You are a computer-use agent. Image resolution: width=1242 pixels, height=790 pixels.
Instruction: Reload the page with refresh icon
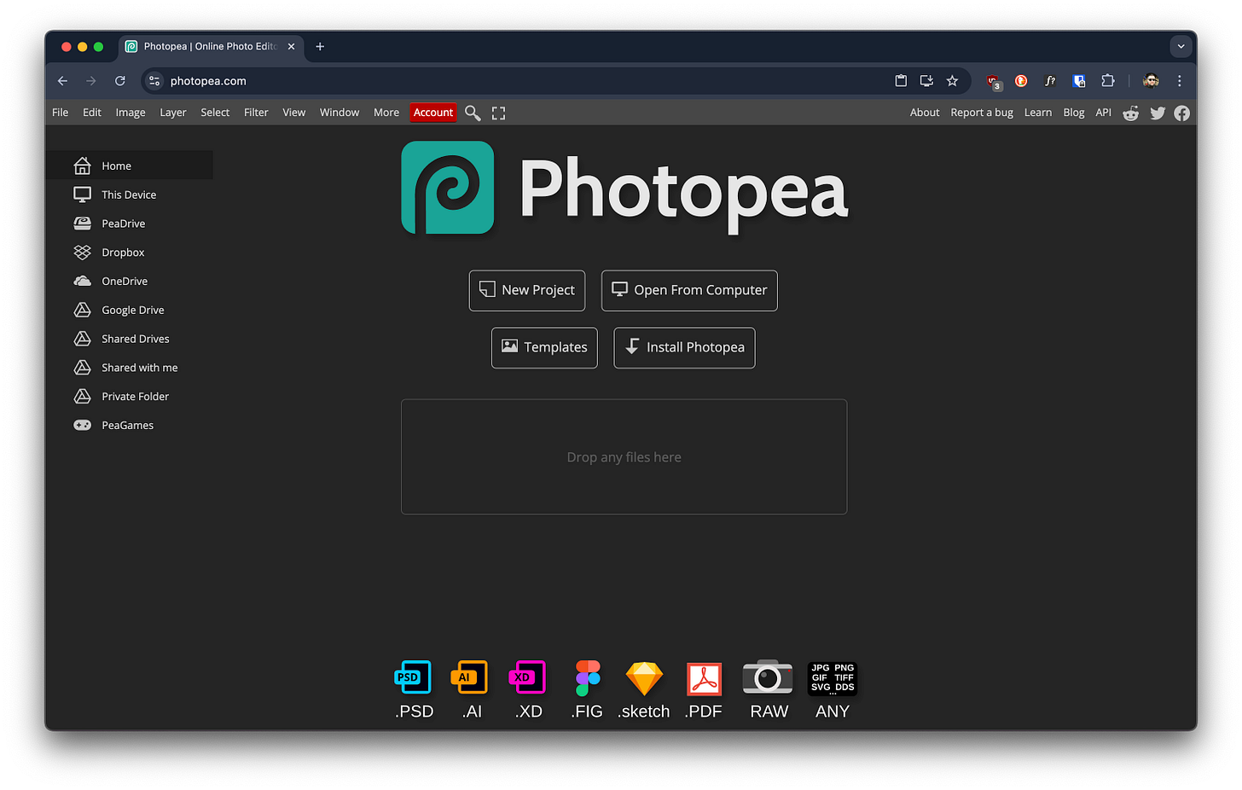tap(120, 81)
